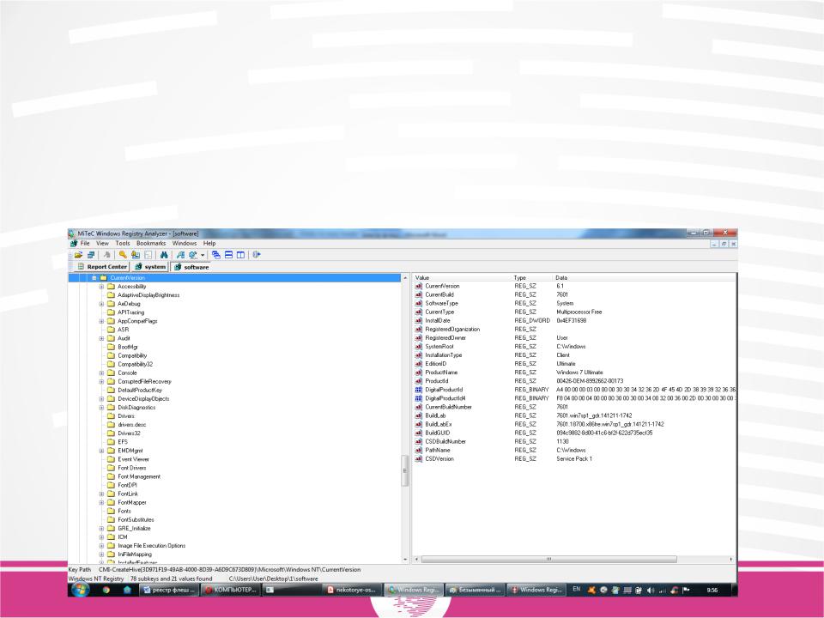The height and width of the screenshot is (618, 824).
Task: Switch to the software hive tab
Action: pyautogui.click(x=191, y=266)
